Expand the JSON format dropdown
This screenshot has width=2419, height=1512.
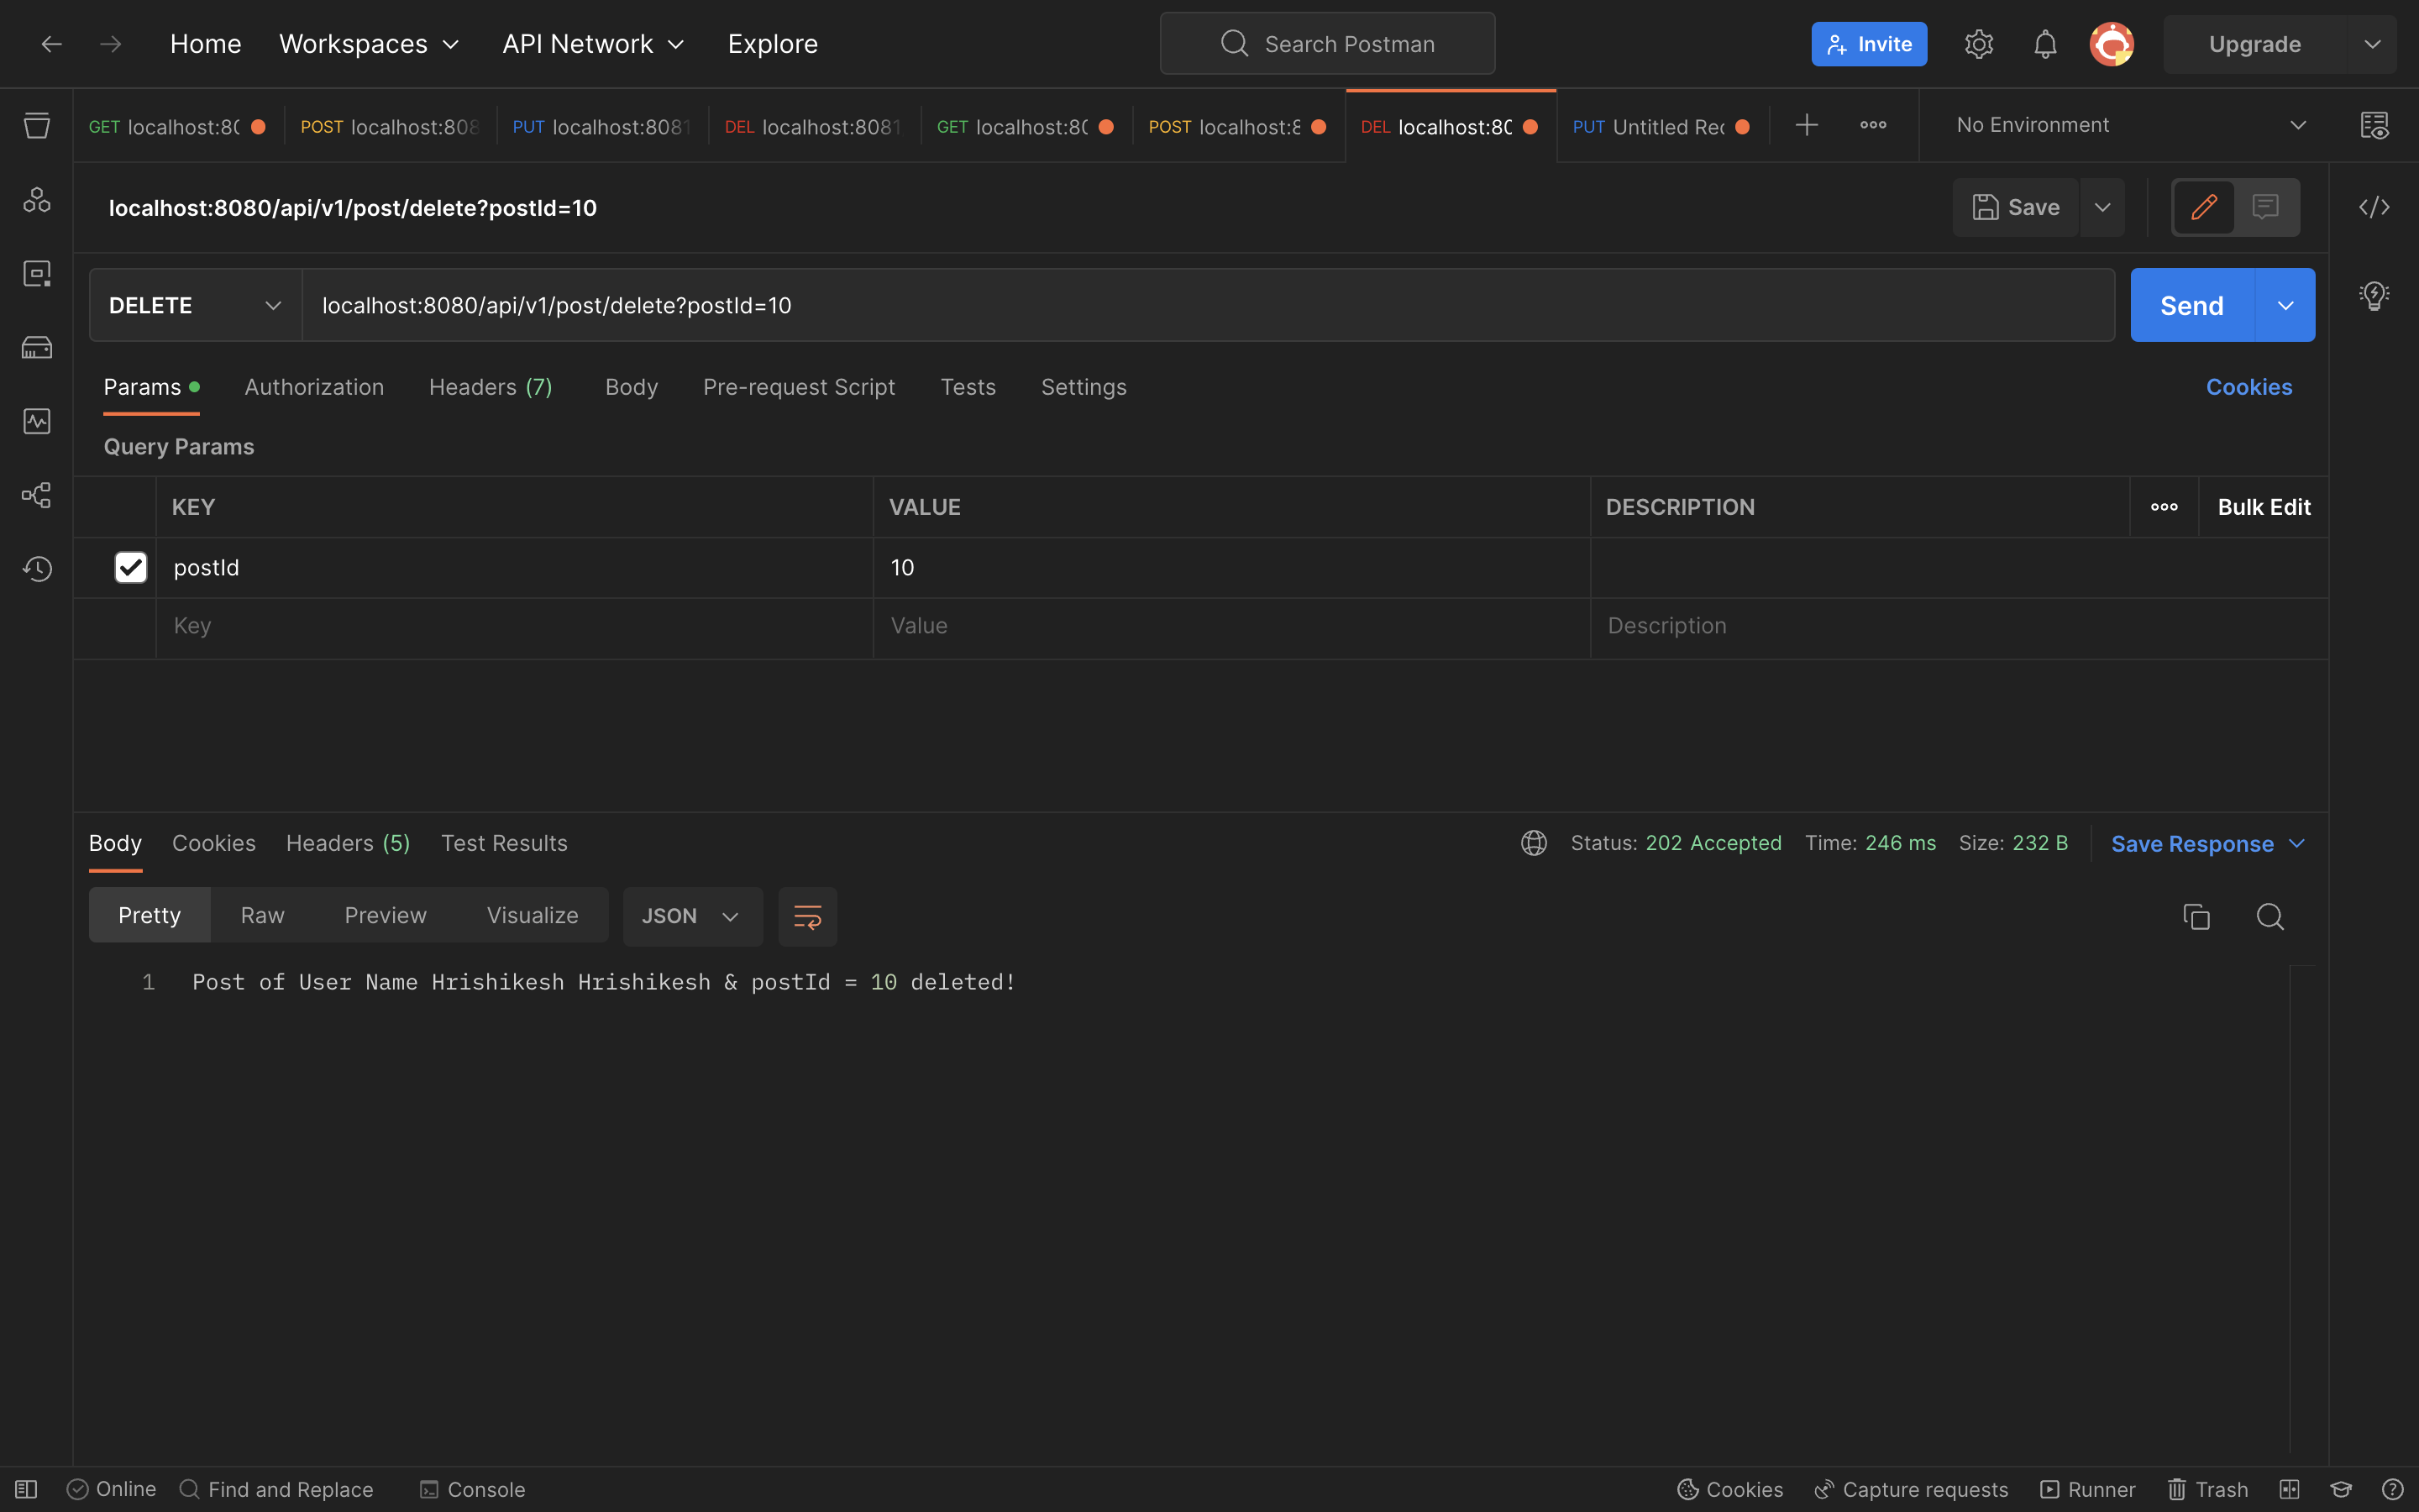coord(692,916)
